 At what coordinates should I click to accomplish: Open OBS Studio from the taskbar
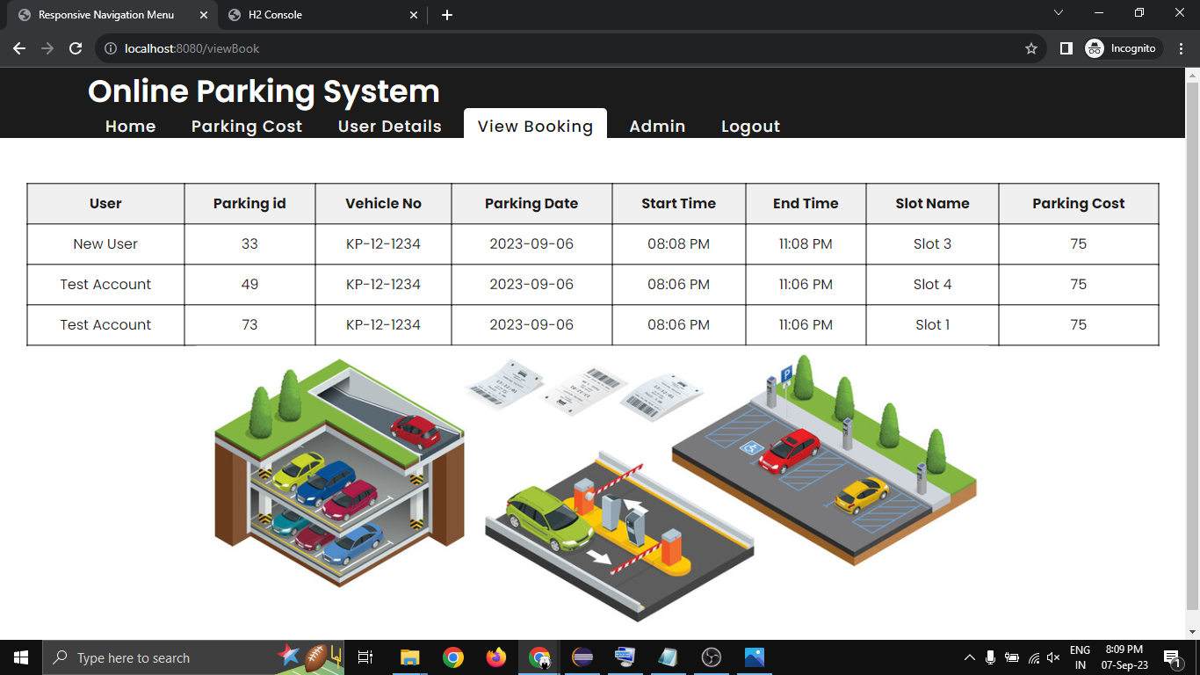point(712,657)
